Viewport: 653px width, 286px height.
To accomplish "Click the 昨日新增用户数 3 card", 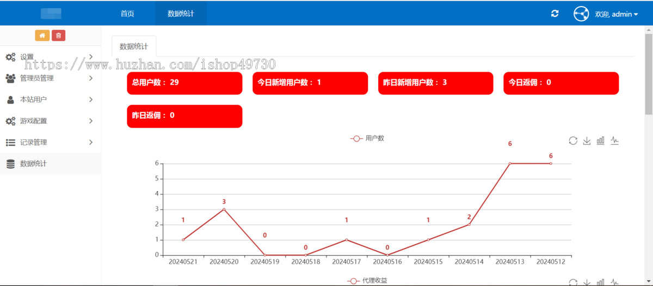I will point(436,83).
